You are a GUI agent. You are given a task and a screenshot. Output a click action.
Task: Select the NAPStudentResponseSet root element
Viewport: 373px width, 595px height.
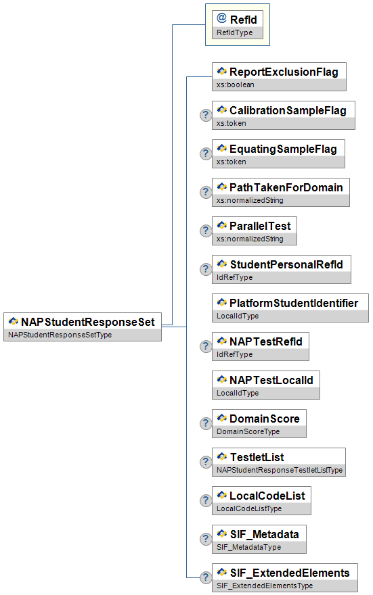83,327
